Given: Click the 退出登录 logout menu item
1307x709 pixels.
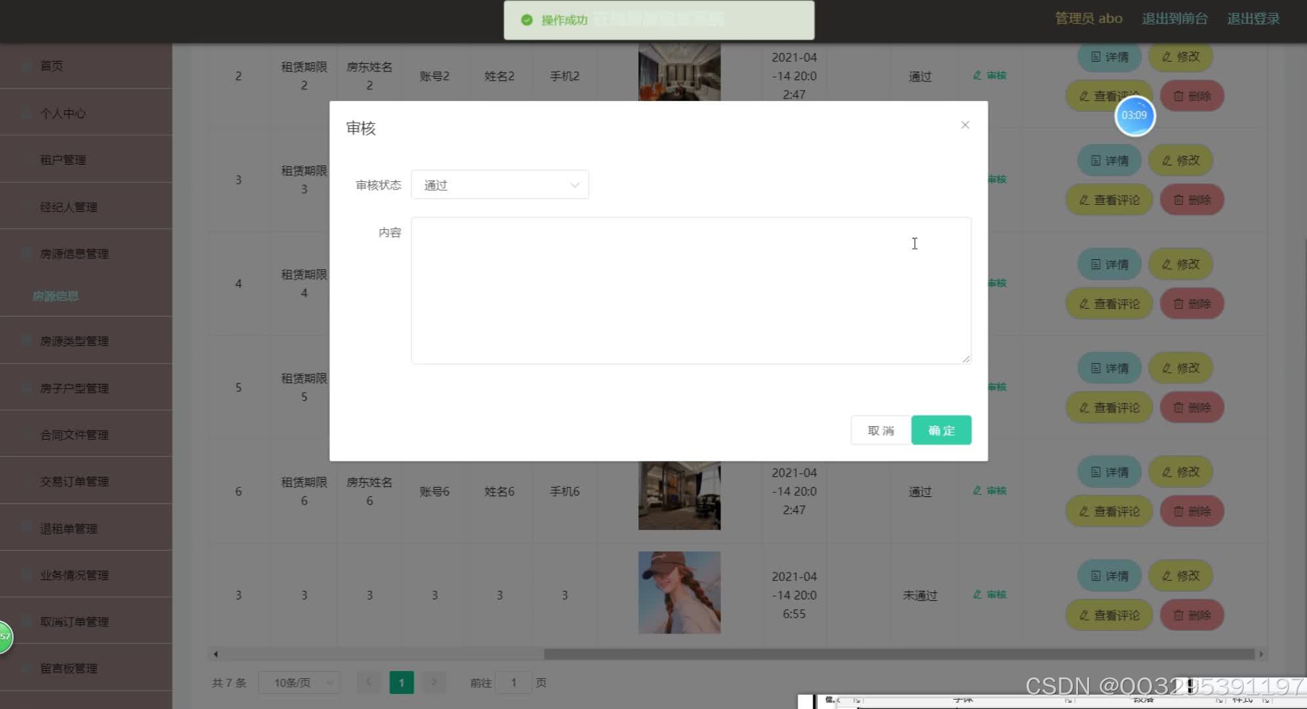Looking at the screenshot, I should pos(1254,18).
